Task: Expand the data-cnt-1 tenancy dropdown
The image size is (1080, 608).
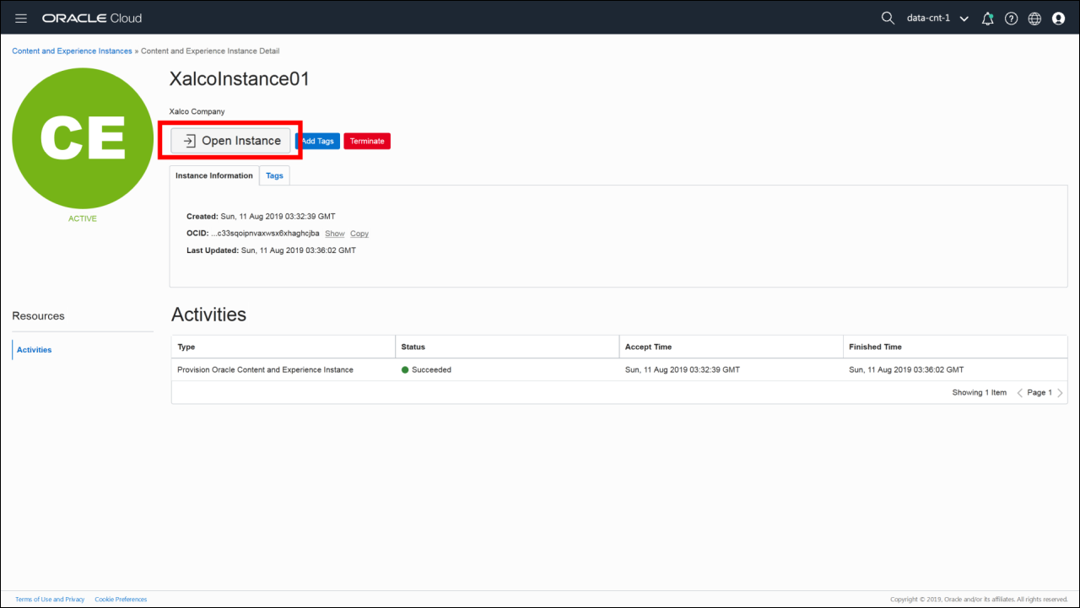Action: click(937, 19)
